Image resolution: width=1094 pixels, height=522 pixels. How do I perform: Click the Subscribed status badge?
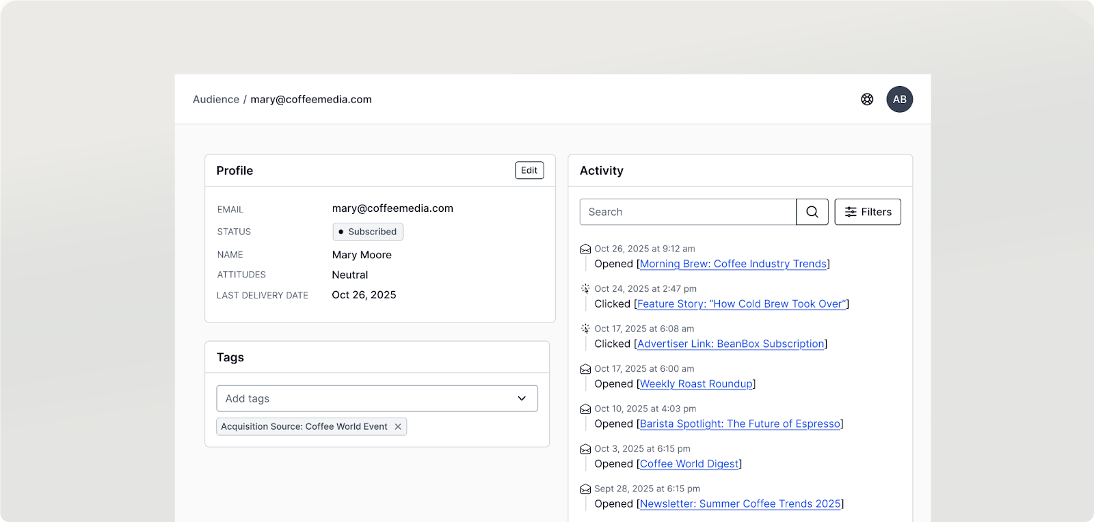(368, 232)
